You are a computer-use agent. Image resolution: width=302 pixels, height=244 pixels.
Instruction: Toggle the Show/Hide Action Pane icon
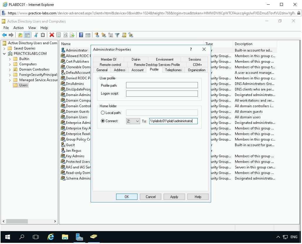[x=88, y=35]
